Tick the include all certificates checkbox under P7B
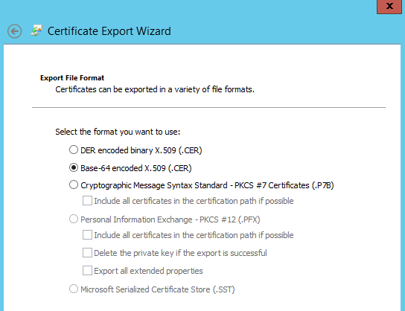Image resolution: width=405 pixels, height=311 pixels. pyautogui.click(x=87, y=201)
